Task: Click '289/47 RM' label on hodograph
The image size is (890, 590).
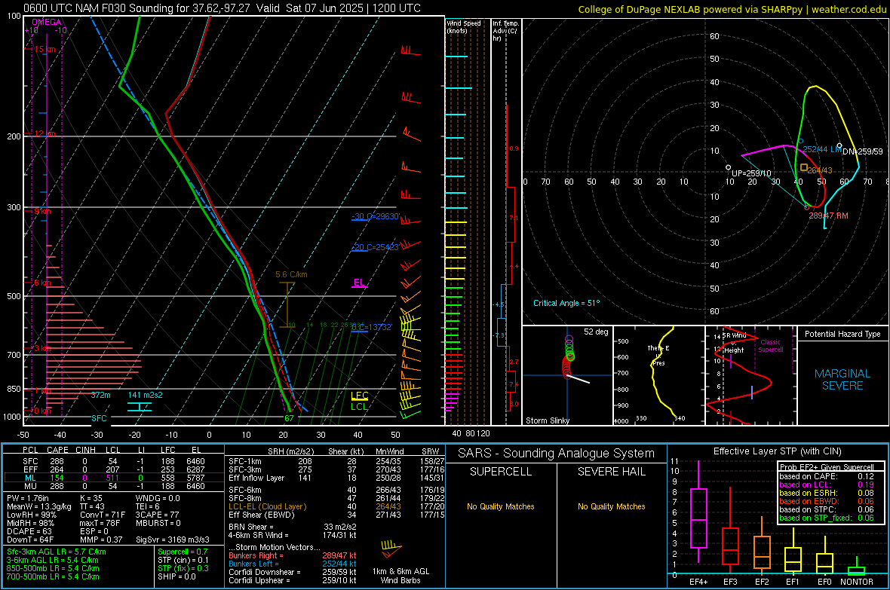Action: click(x=828, y=216)
